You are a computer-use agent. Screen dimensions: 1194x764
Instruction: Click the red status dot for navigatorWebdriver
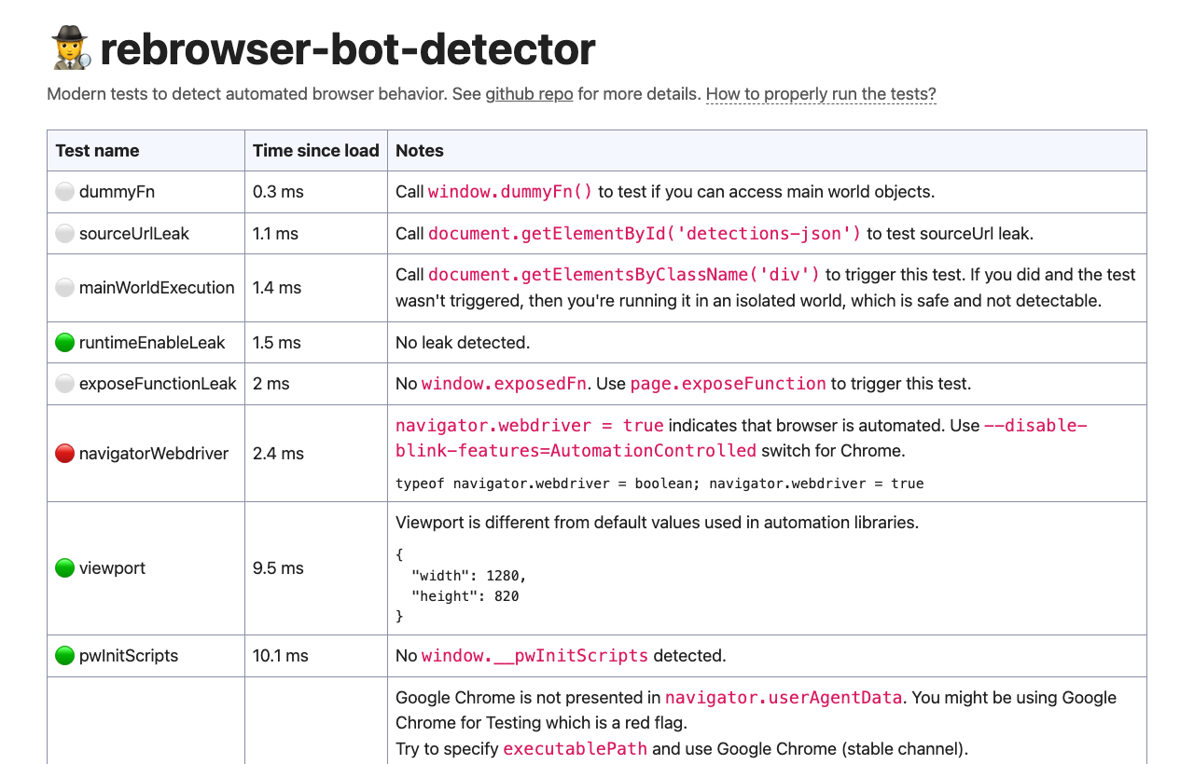pyautogui.click(x=64, y=454)
